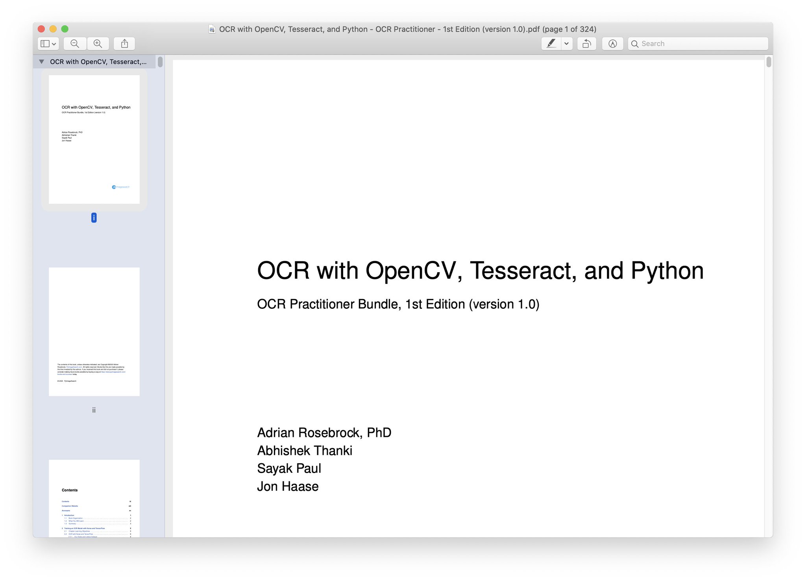Select the Contents page thumbnail

point(94,498)
